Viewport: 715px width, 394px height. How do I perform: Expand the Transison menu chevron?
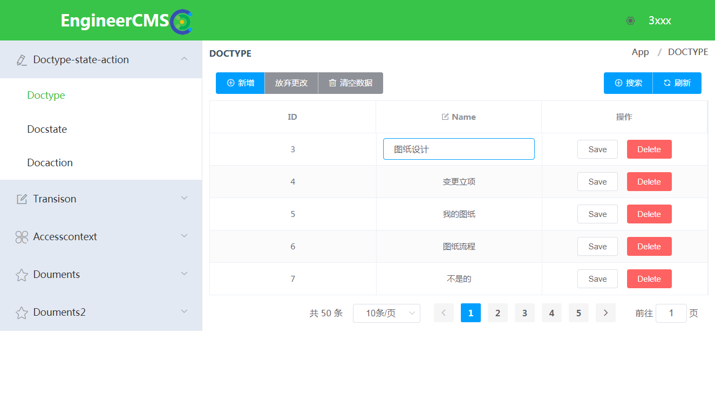(x=184, y=199)
